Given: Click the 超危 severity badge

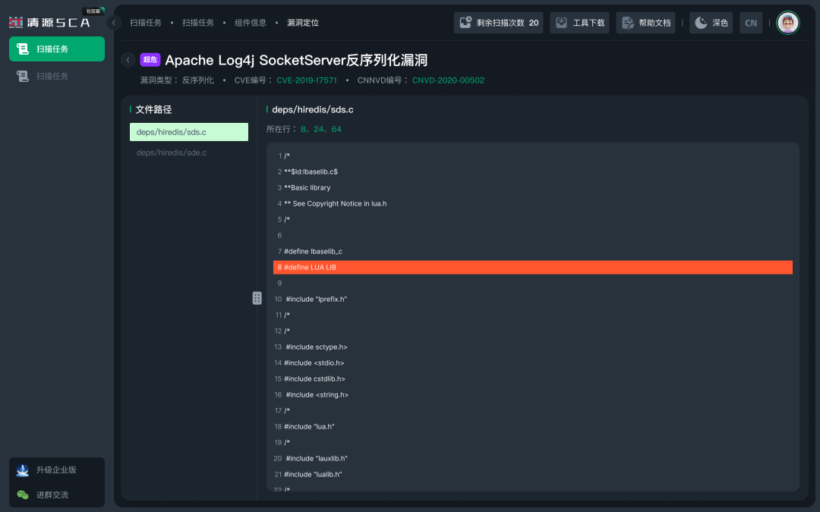Looking at the screenshot, I should coord(150,60).
